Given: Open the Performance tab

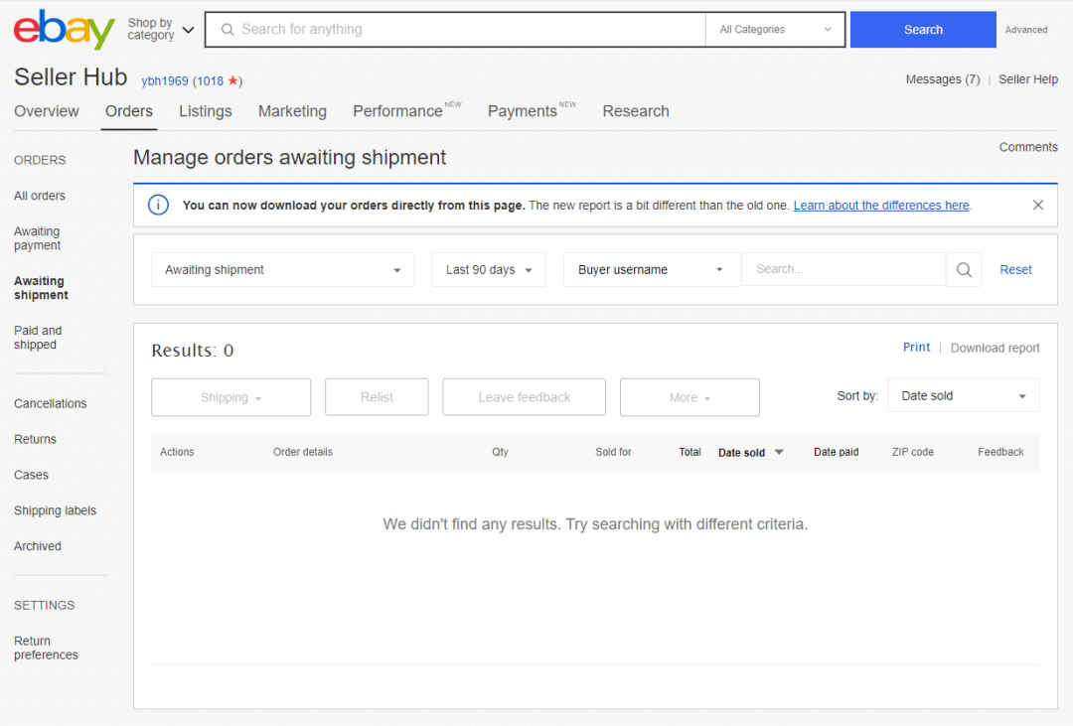Looking at the screenshot, I should [x=397, y=111].
